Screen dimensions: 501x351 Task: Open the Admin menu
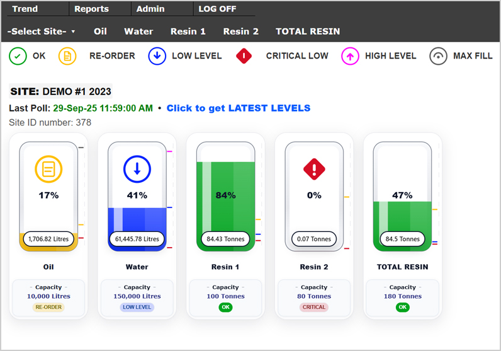(x=150, y=9)
